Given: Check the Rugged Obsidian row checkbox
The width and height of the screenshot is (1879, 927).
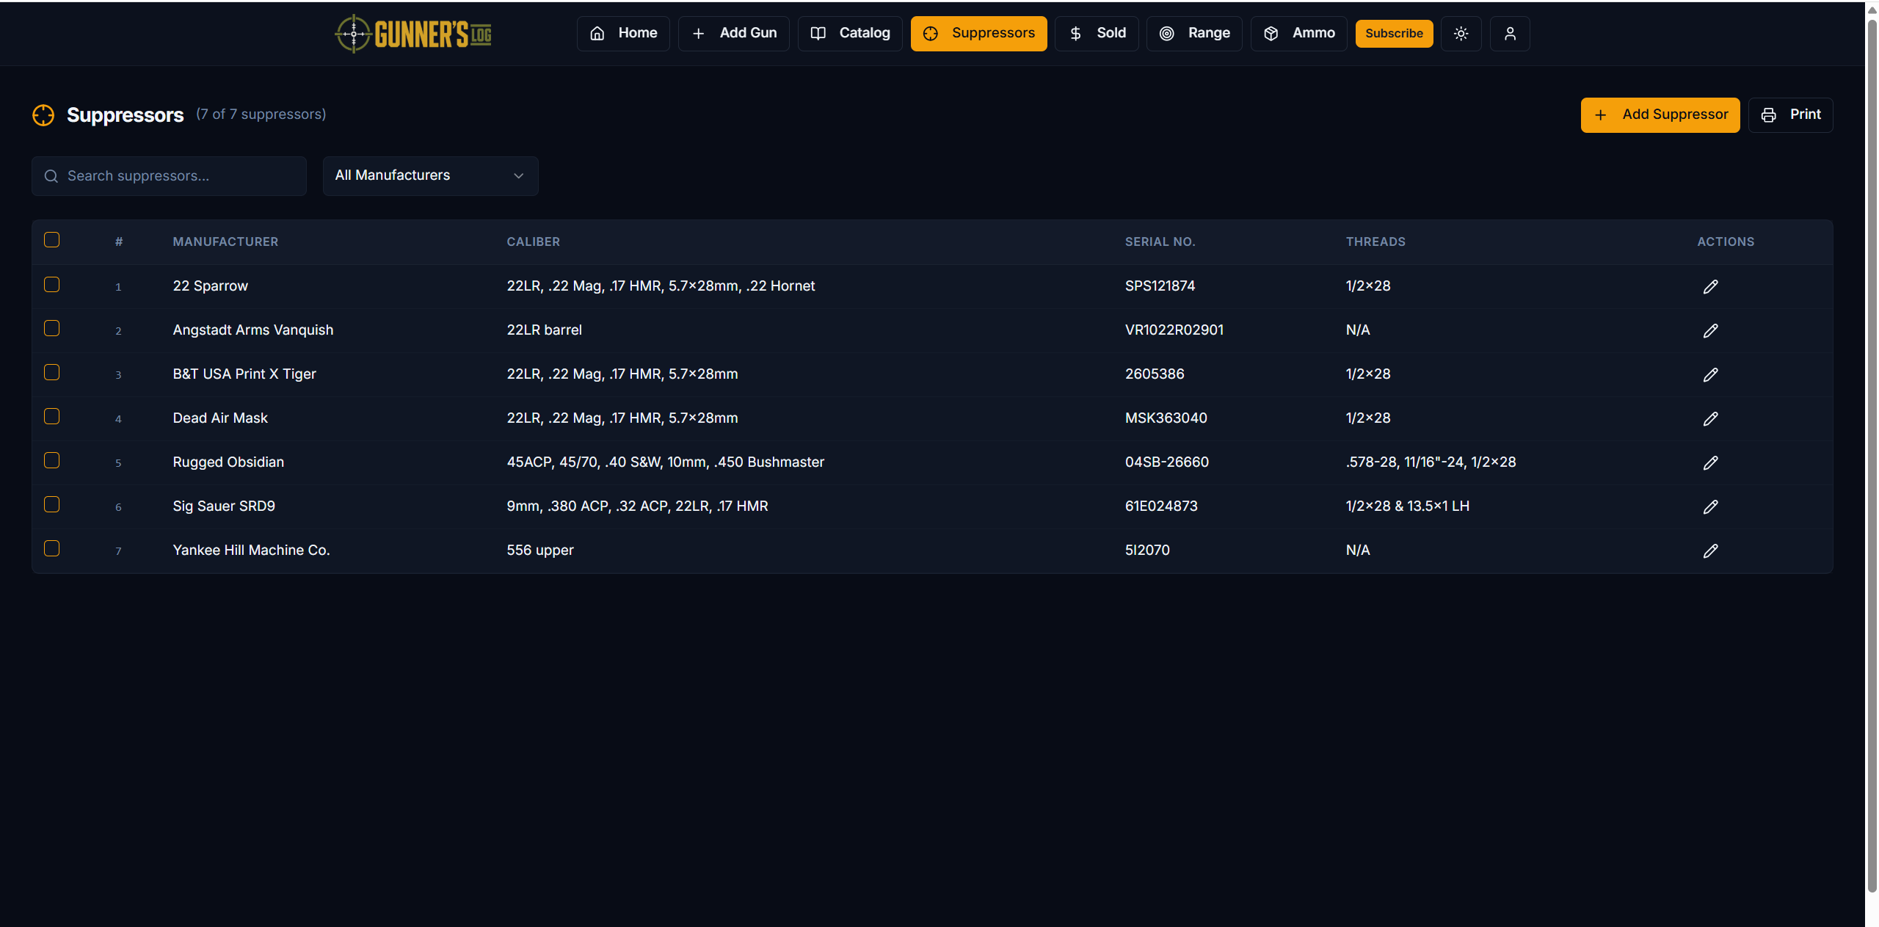Looking at the screenshot, I should click(51, 460).
